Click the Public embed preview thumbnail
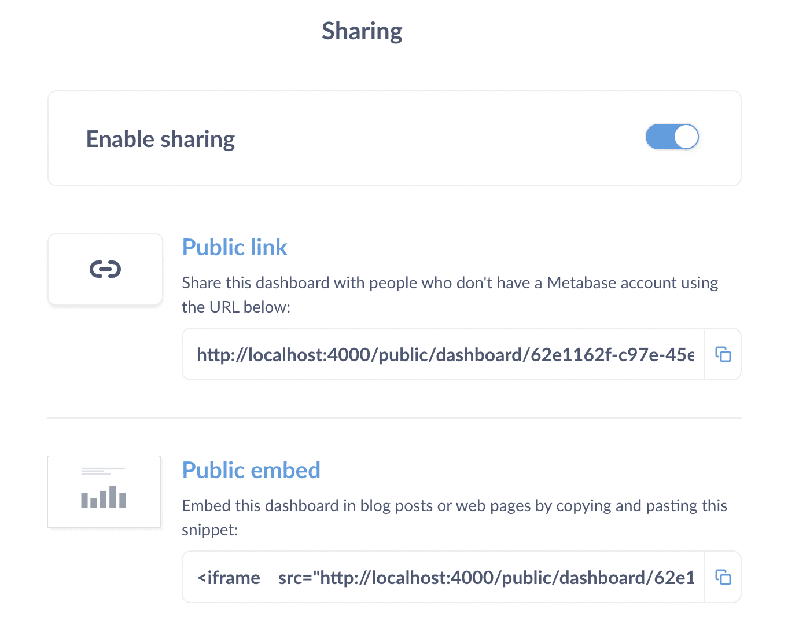 [104, 491]
